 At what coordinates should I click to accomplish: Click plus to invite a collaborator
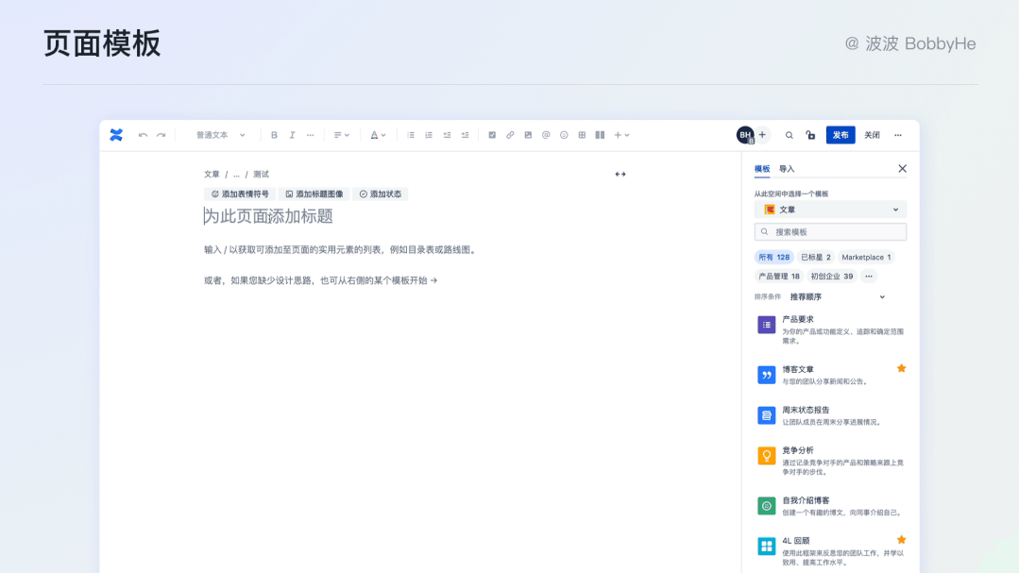pyautogui.click(x=763, y=135)
